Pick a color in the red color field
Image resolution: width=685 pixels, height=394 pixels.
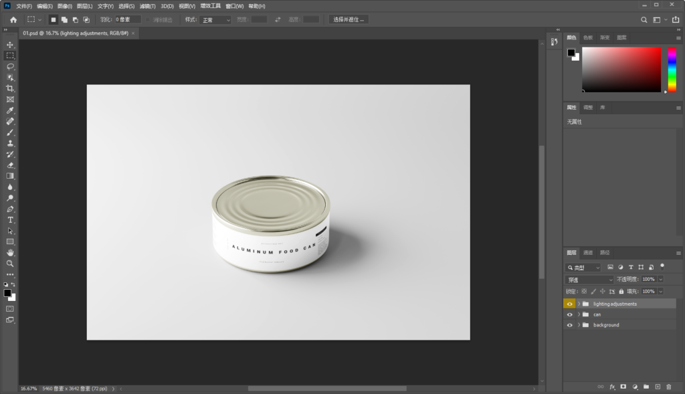click(x=621, y=70)
